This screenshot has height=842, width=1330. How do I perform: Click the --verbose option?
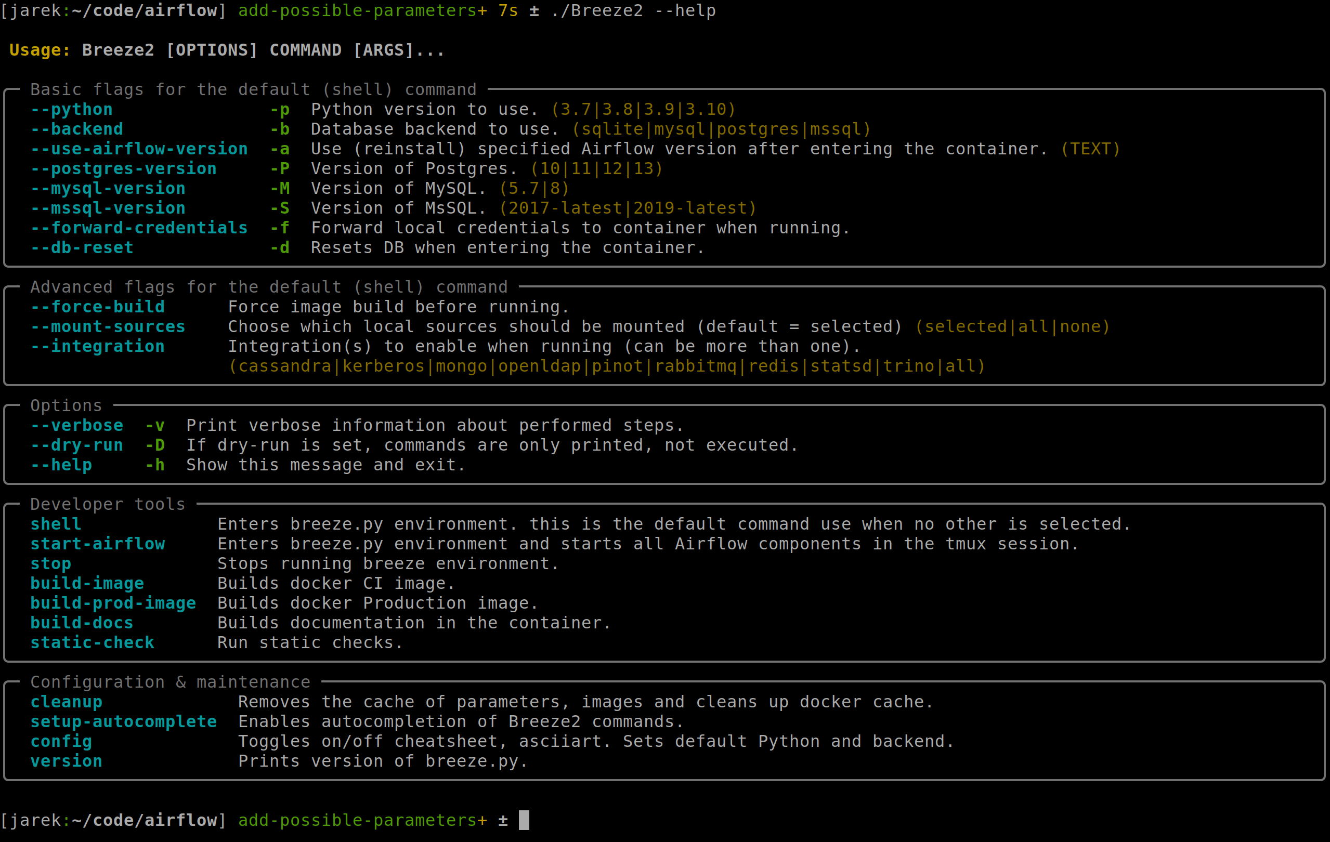(77, 426)
